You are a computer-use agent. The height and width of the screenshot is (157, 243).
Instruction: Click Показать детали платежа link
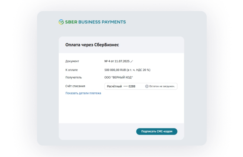pos(83,93)
